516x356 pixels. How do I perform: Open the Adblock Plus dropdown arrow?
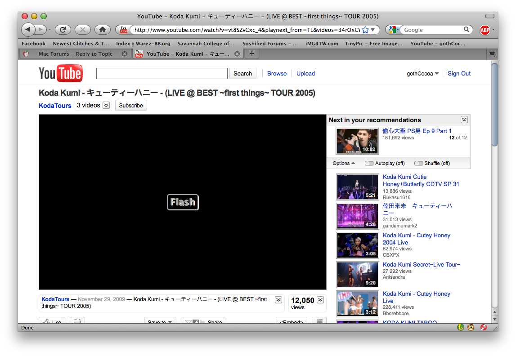pyautogui.click(x=493, y=30)
